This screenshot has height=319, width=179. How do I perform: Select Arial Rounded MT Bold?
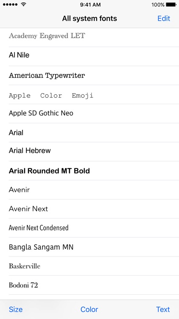(x=89, y=171)
